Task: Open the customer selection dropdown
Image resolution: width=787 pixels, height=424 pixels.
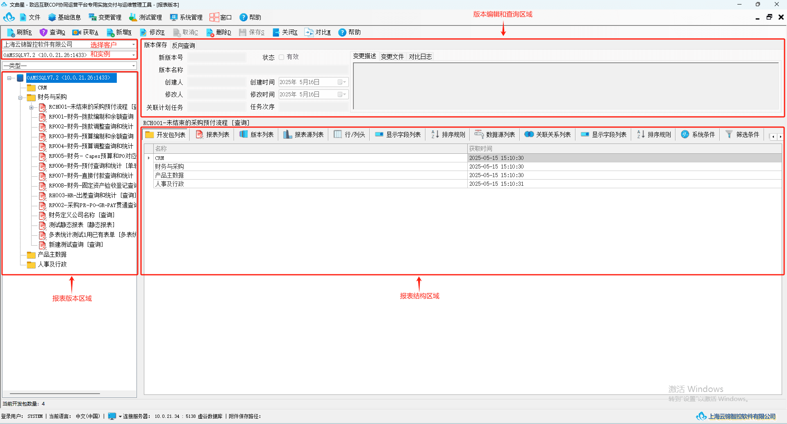Action: coord(134,44)
